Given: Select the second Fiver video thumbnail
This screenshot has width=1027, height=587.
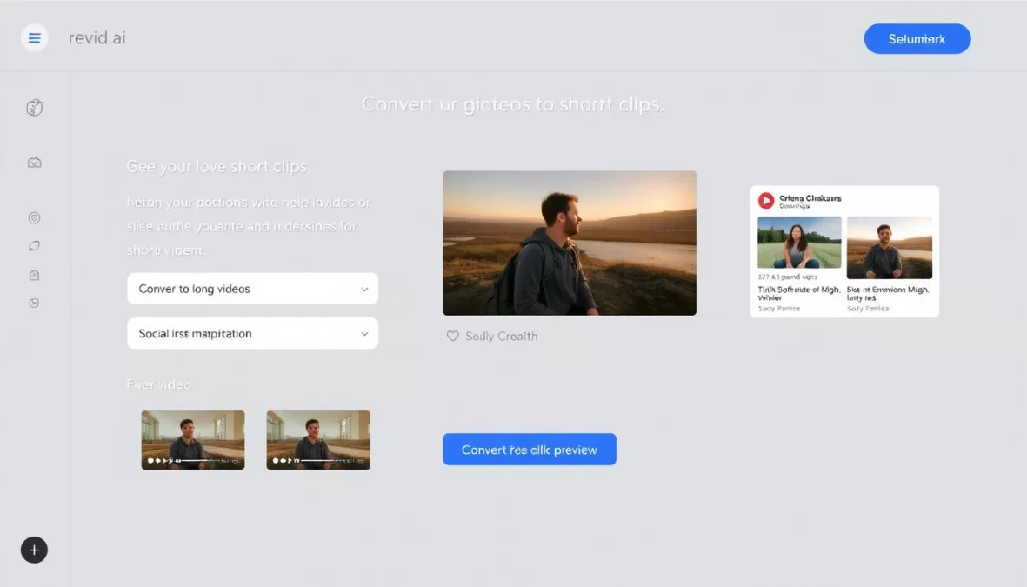Looking at the screenshot, I should pos(317,439).
